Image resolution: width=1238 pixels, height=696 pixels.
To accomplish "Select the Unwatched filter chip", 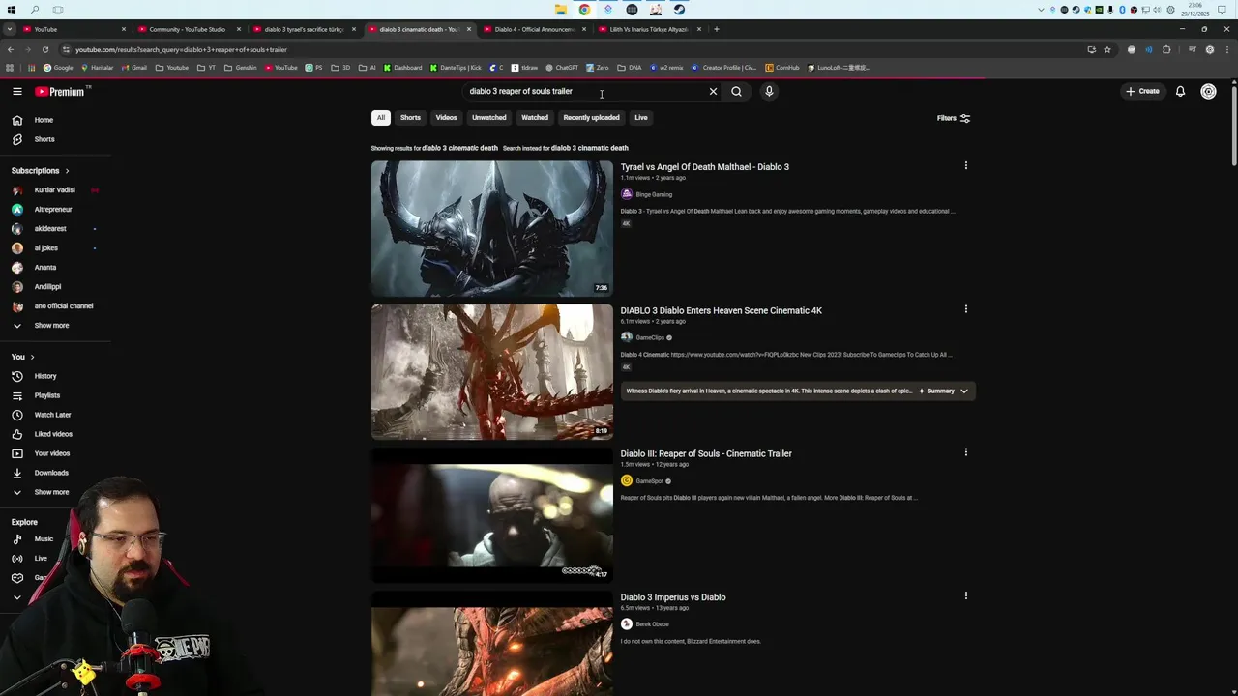I will coord(488,118).
